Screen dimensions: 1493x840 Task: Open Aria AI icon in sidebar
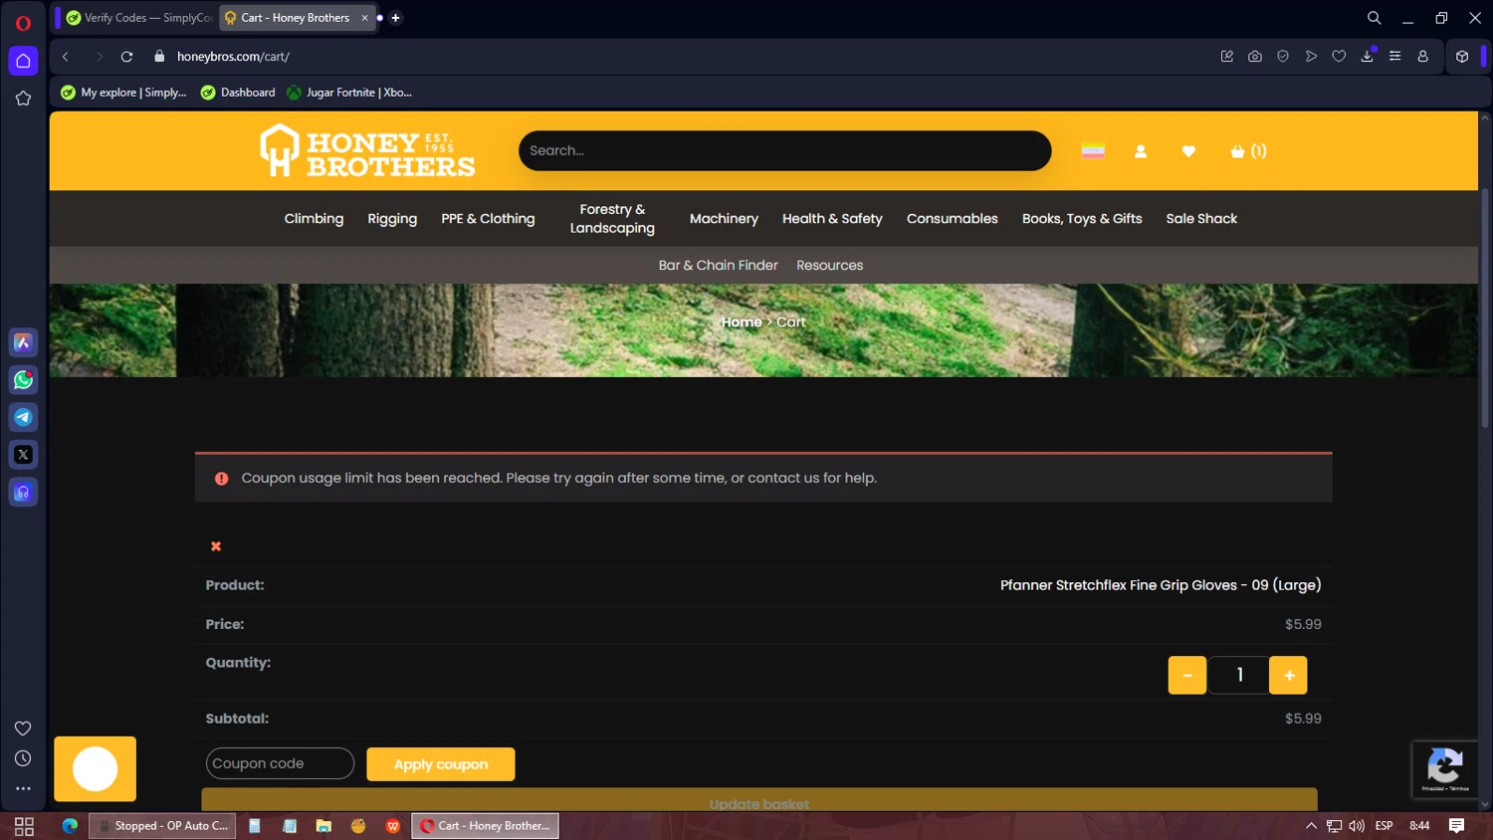pyautogui.click(x=23, y=342)
